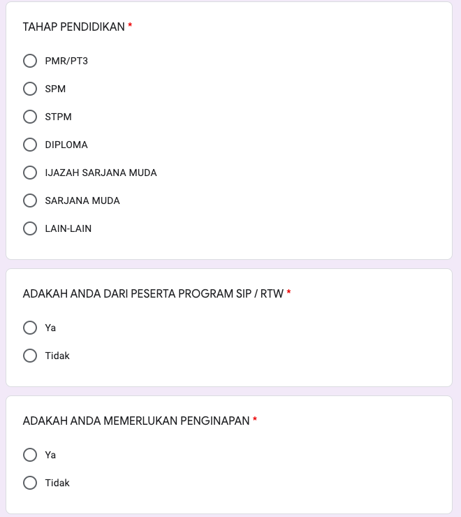Image resolution: width=461 pixels, height=517 pixels.
Task: Select Ya radio under MEMERLUKAN PENGINAPAN
Action: tap(30, 455)
